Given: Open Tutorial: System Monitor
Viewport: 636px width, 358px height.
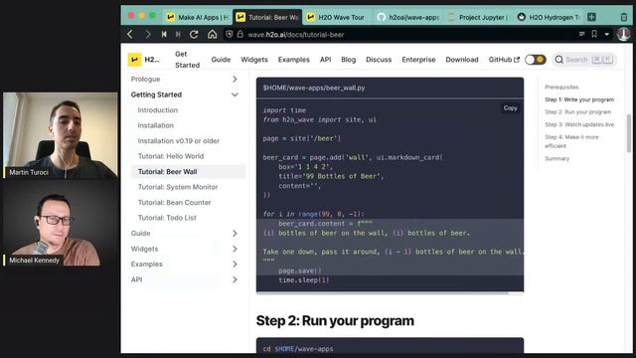Looking at the screenshot, I should [178, 187].
